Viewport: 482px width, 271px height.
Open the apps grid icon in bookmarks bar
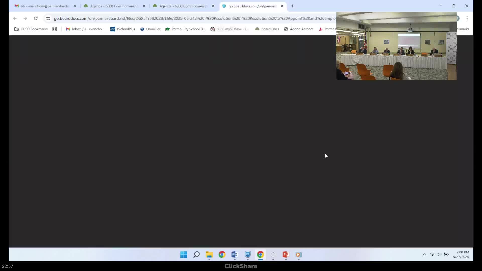point(54,29)
